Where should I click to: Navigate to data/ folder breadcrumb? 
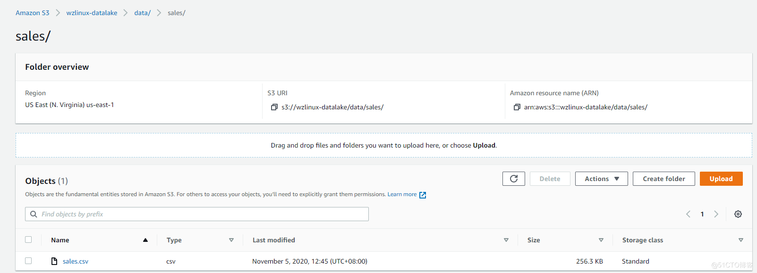coord(142,13)
